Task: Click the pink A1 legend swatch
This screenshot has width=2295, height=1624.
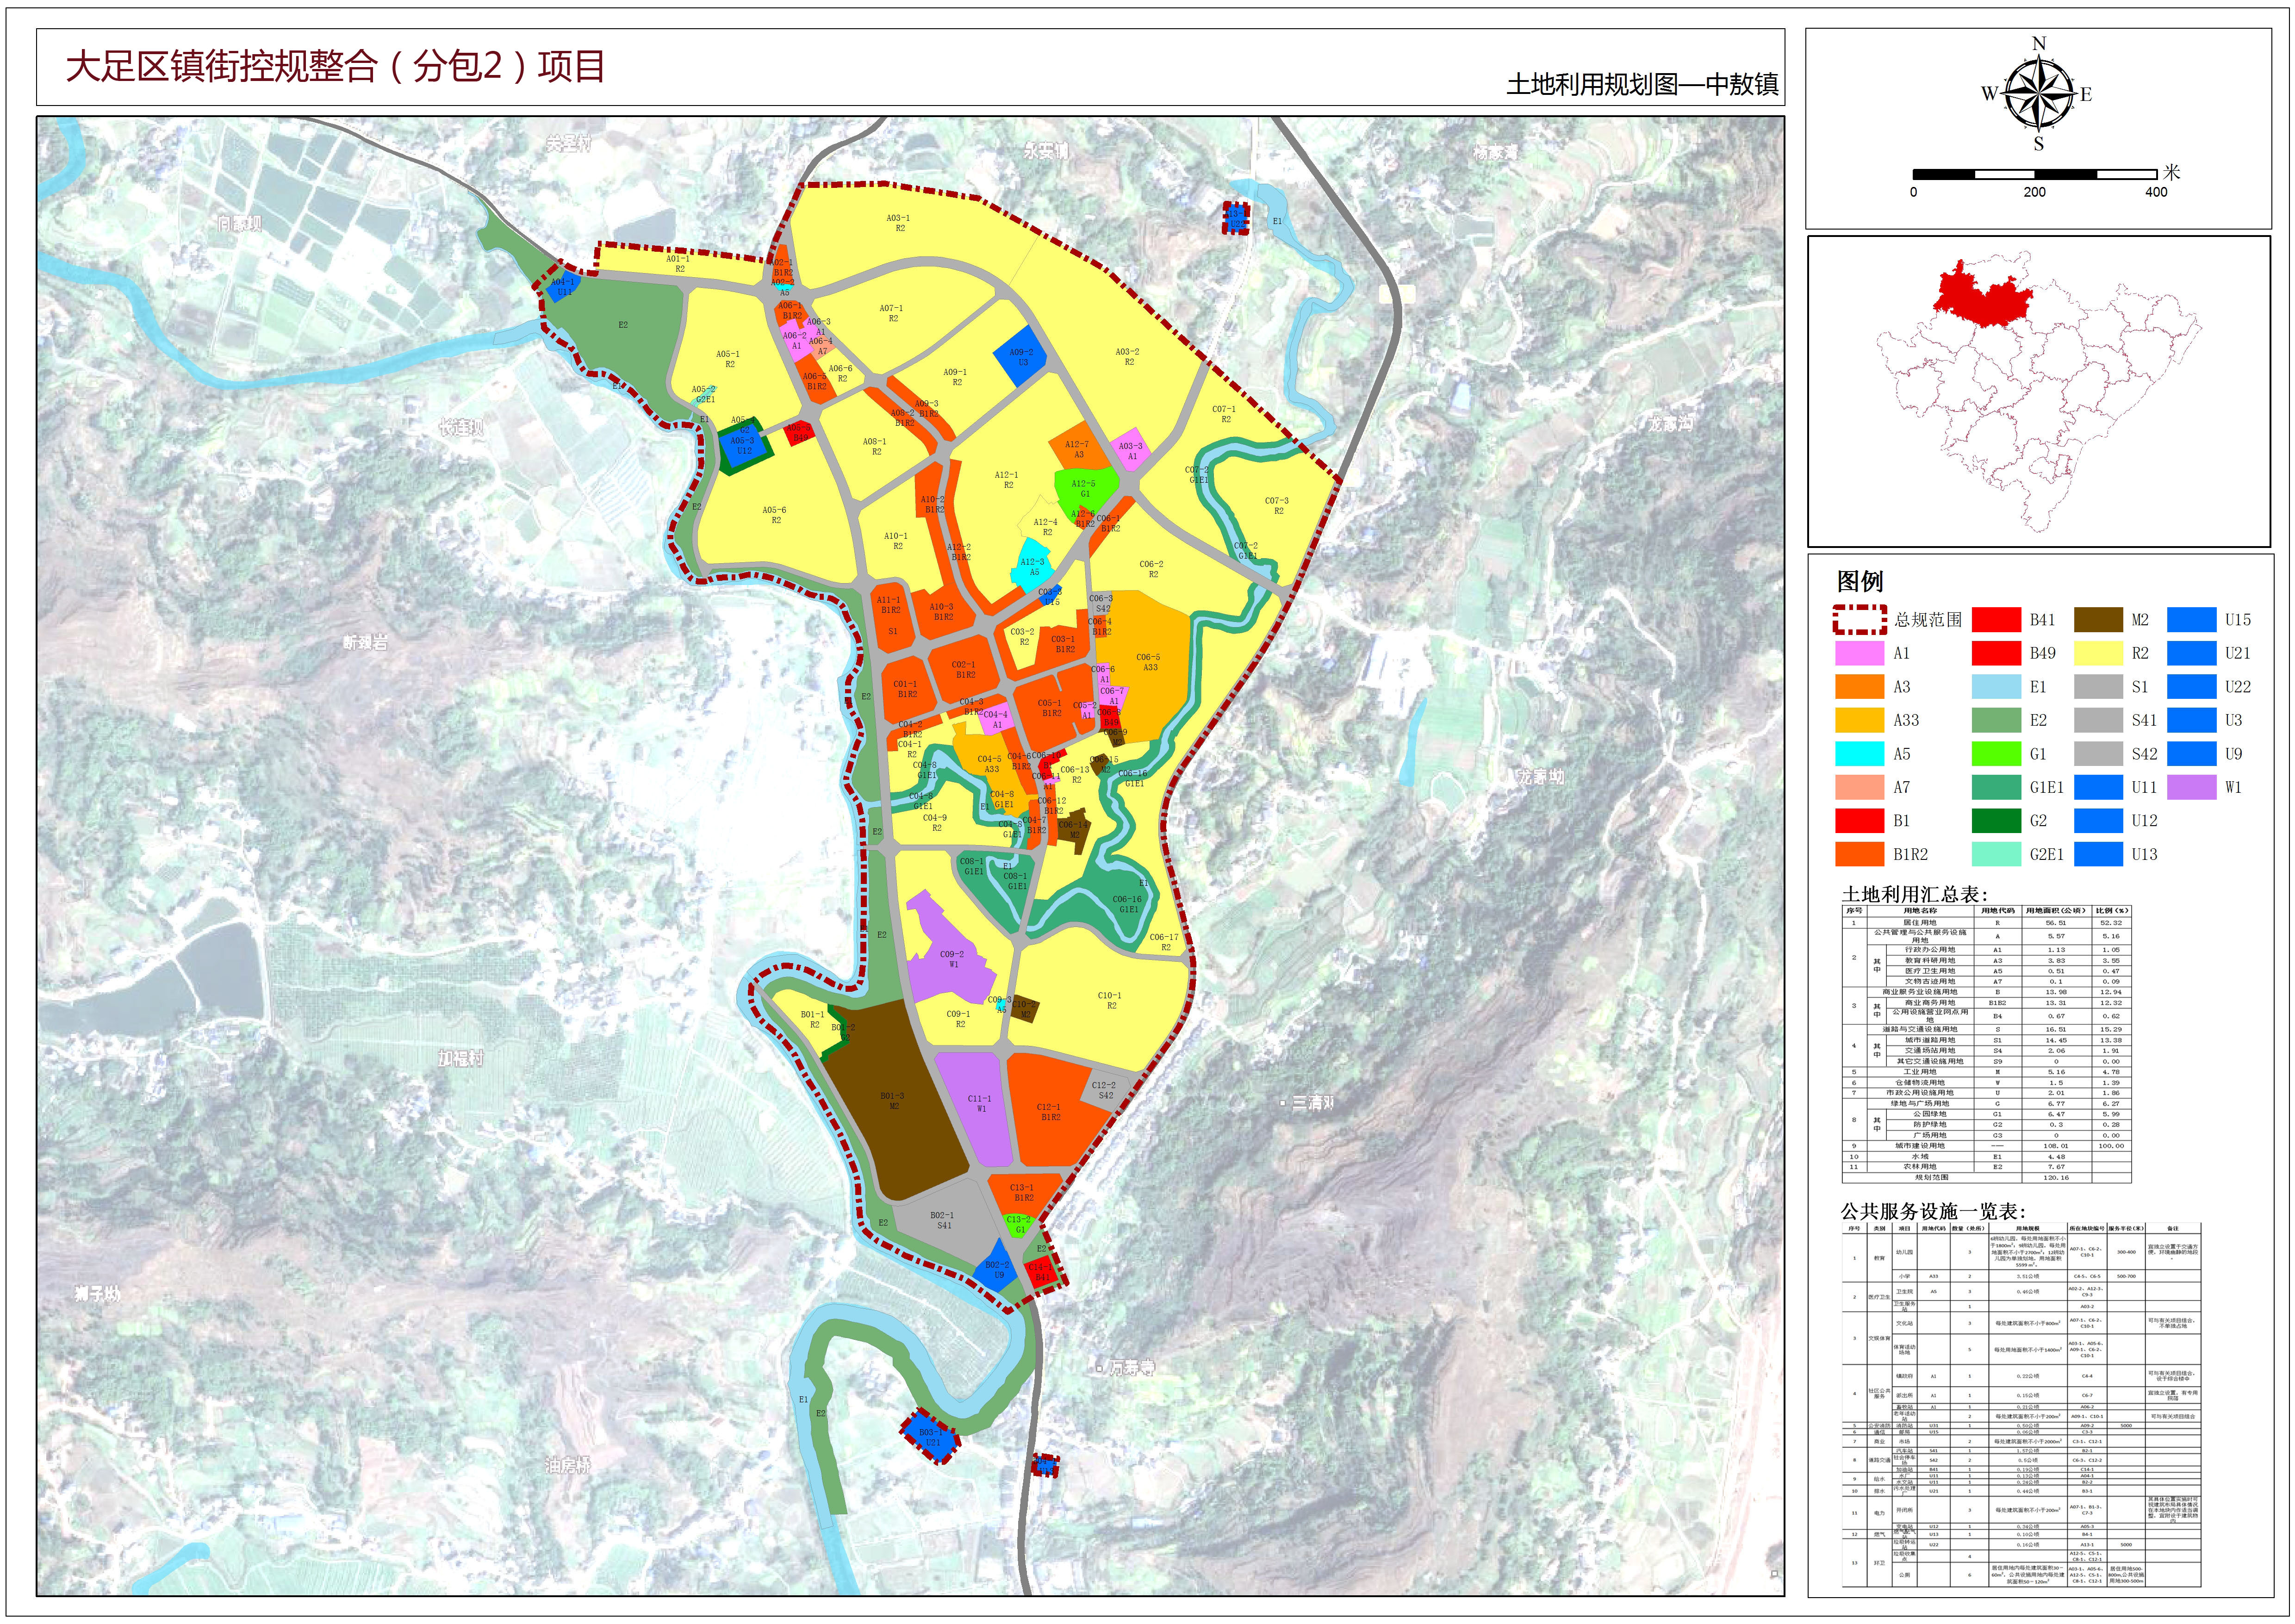Action: pos(1859,654)
